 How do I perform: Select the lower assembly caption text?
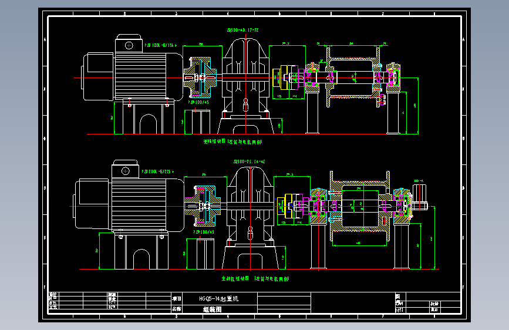click(255, 279)
